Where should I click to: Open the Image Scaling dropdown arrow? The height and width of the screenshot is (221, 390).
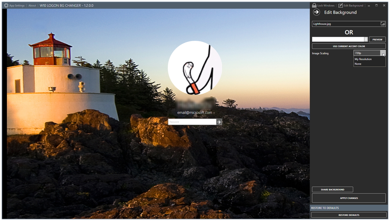(383, 53)
